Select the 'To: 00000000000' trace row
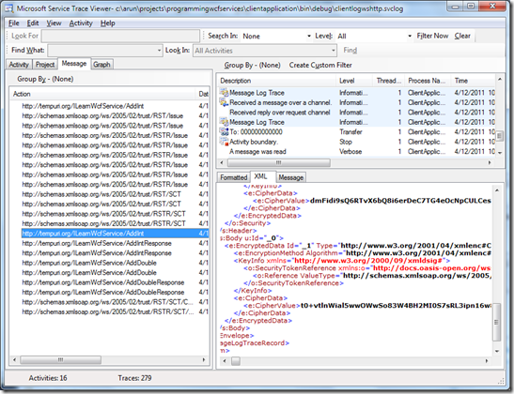Image resolution: width=514 pixels, height=394 pixels. 356,132
